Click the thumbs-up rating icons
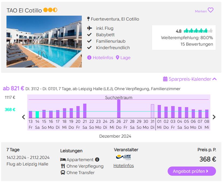 tap(198, 30)
